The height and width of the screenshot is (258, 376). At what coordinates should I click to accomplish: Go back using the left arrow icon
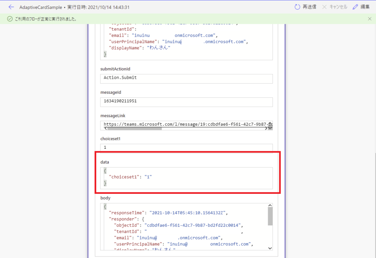click(x=11, y=7)
